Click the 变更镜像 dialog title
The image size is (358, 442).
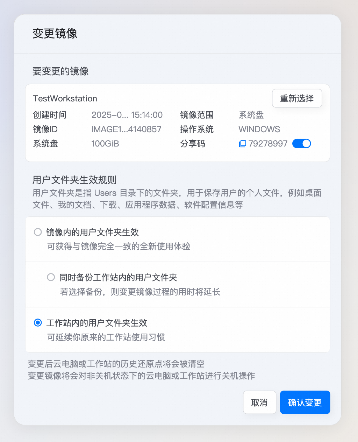click(55, 34)
